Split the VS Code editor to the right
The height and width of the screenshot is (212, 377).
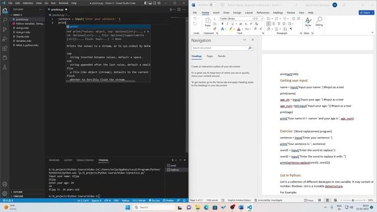pos(179,9)
